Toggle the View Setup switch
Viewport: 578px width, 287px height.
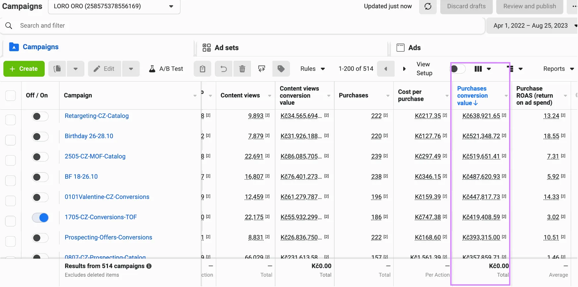[x=458, y=69]
